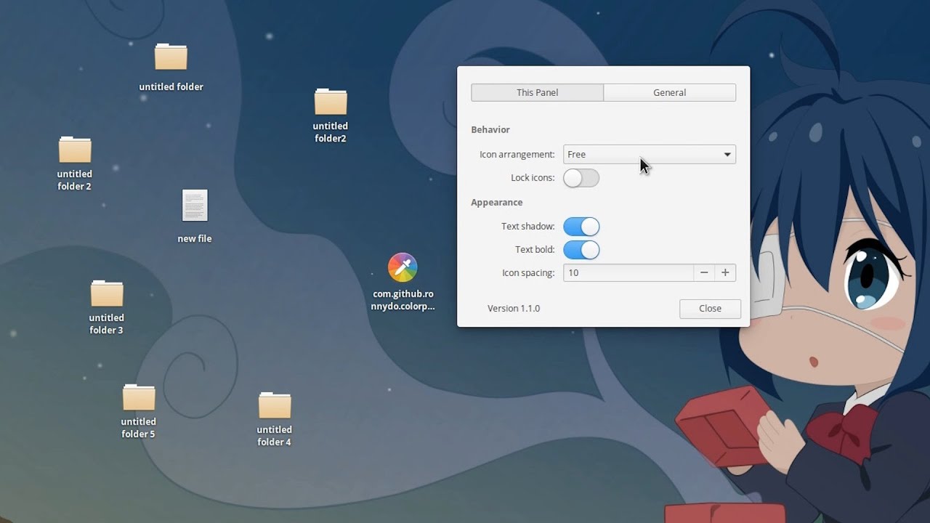
Task: Select the 'untitled folder 5' desktop icon
Action: click(139, 397)
